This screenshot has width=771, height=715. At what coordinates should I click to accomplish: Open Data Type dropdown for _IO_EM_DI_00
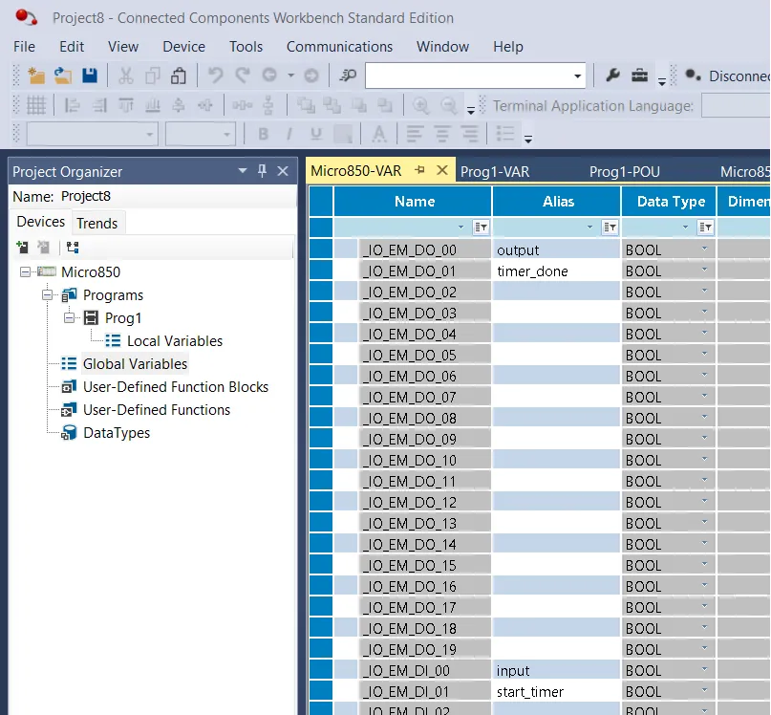click(705, 670)
